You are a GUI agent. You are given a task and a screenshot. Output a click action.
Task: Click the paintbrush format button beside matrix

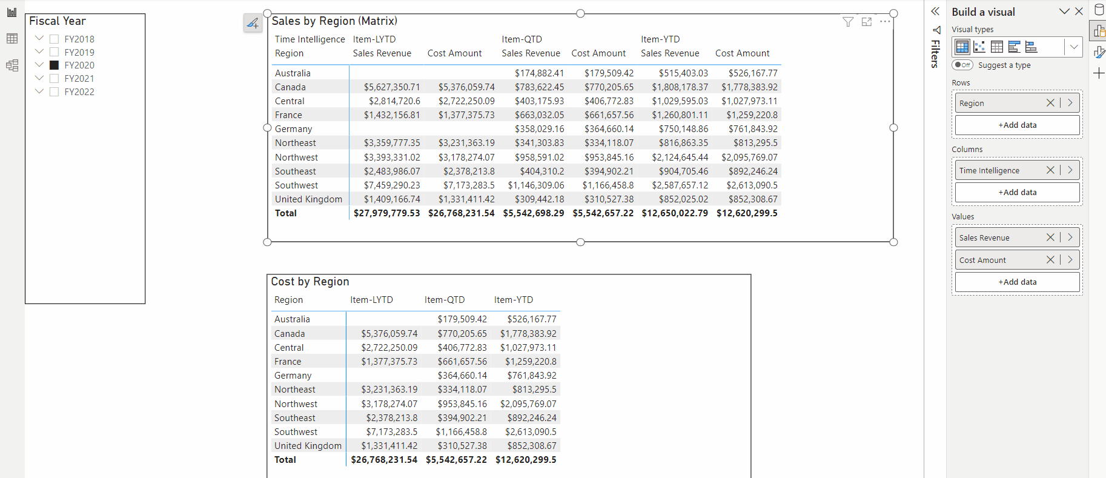click(253, 23)
